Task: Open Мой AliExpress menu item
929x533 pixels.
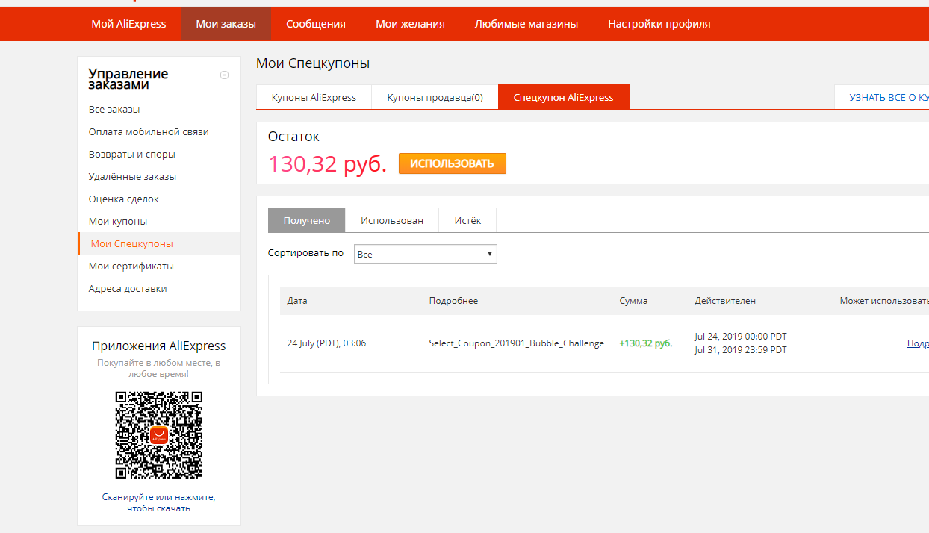Action: click(128, 24)
